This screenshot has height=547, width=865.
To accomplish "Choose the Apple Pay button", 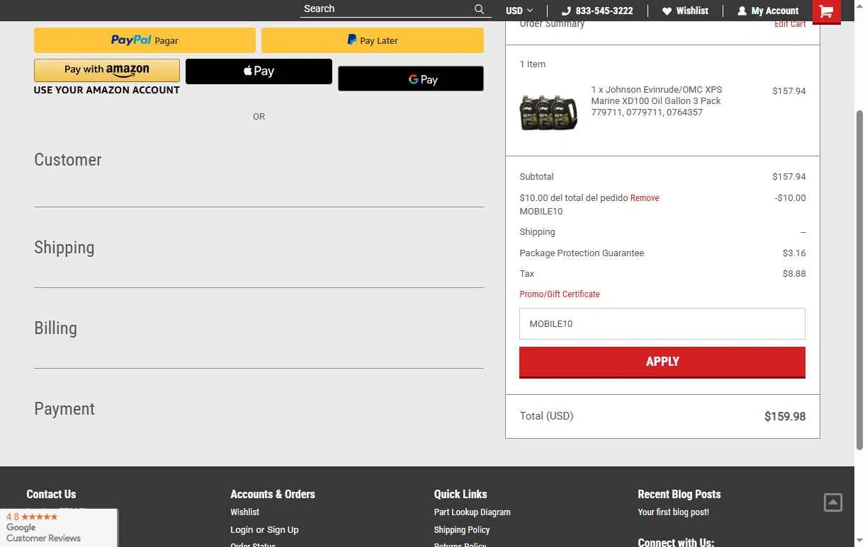I will point(259,71).
